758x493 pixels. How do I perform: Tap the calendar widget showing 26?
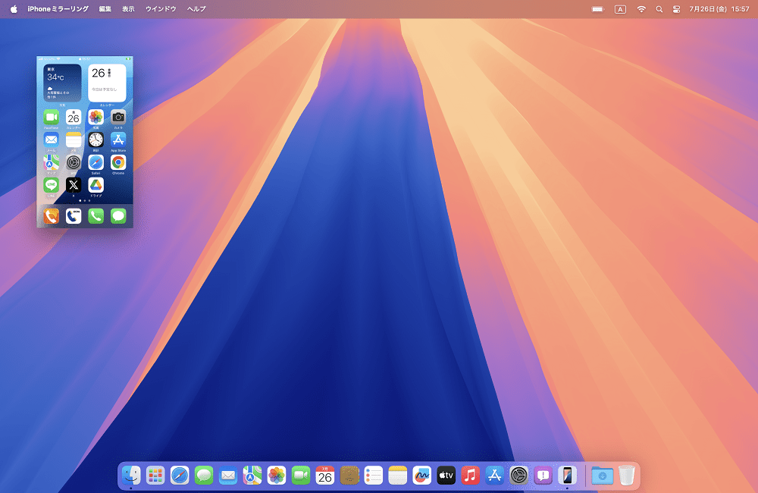click(x=108, y=83)
